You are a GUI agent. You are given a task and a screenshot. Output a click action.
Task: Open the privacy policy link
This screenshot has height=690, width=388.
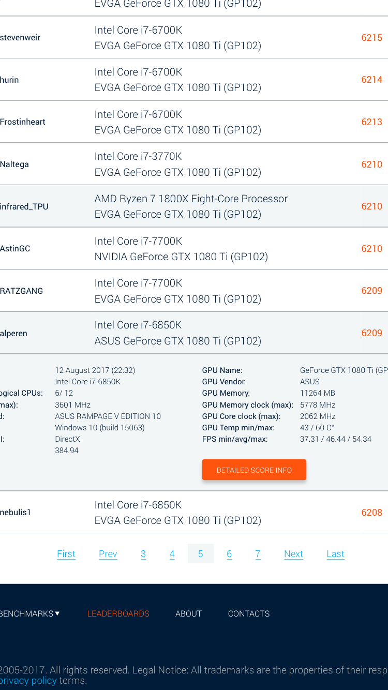[x=28, y=680]
